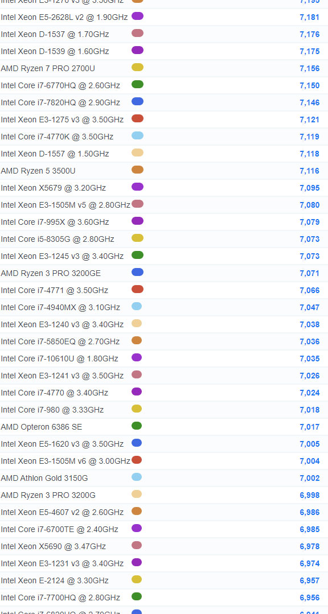Click blue swatch beside Core i7-7820HQ
Image resolution: width=328 pixels, height=614 pixels.
tap(138, 101)
